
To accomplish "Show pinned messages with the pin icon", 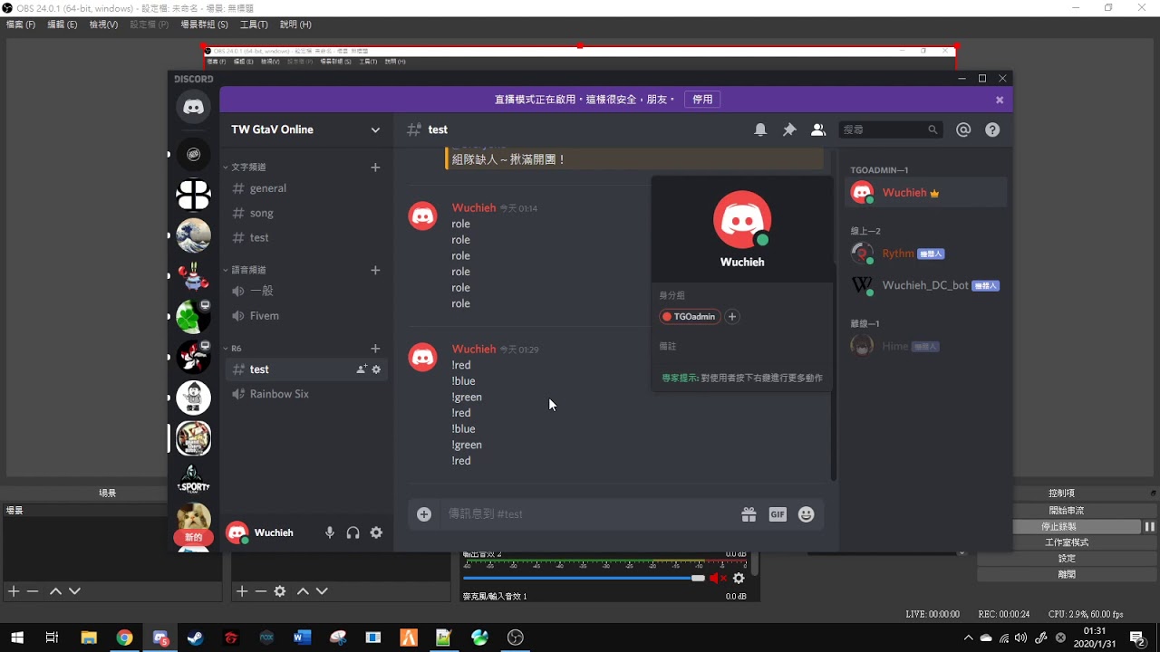I will 789,129.
